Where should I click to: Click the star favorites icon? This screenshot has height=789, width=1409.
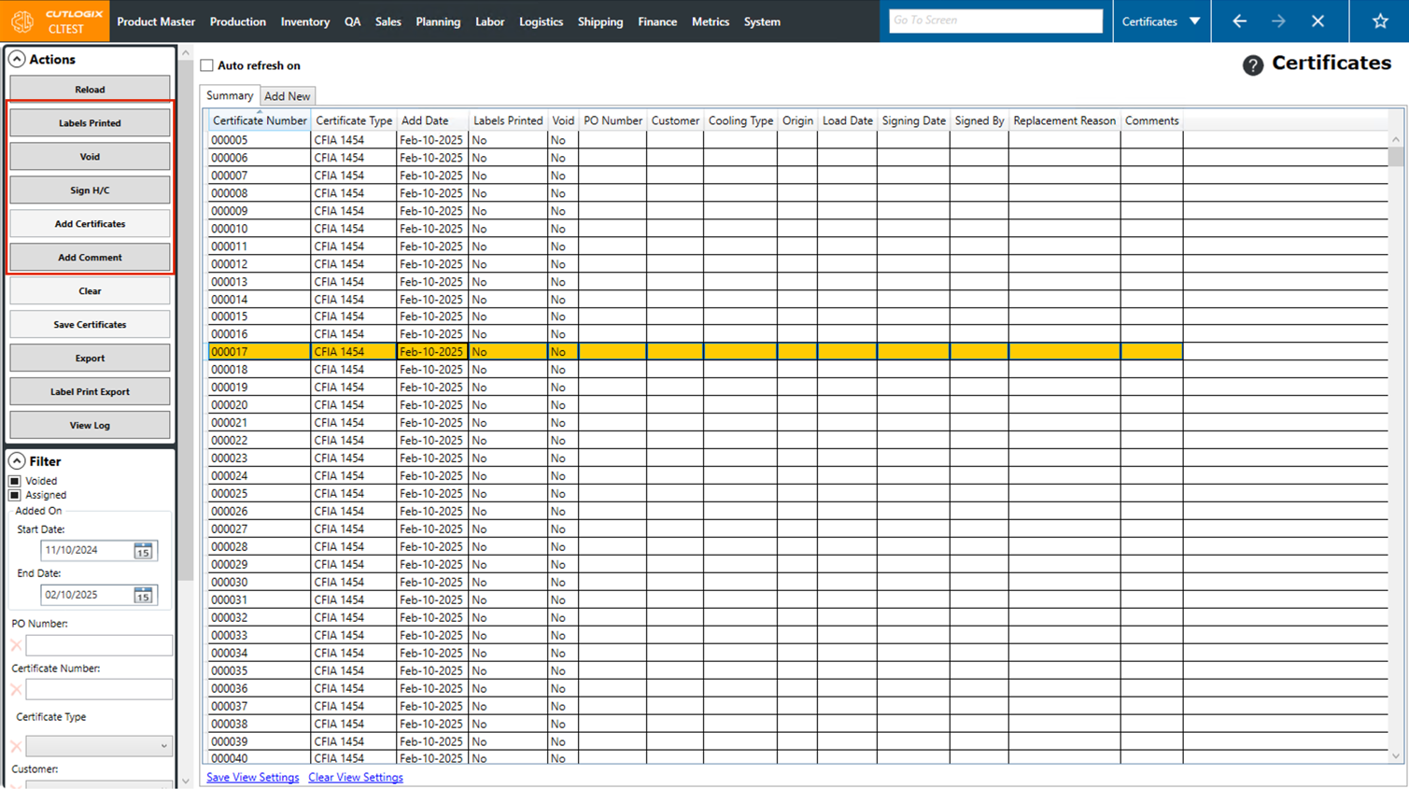(x=1380, y=21)
